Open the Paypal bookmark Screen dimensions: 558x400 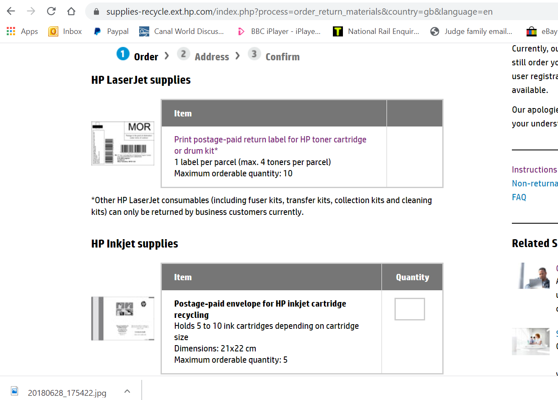(x=111, y=31)
